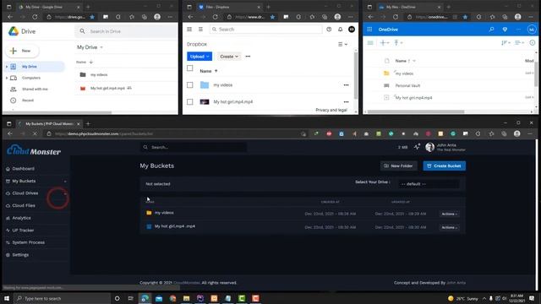Open OneDrive New plus dropdown
This screenshot has height=304, width=541.
[x=385, y=43]
